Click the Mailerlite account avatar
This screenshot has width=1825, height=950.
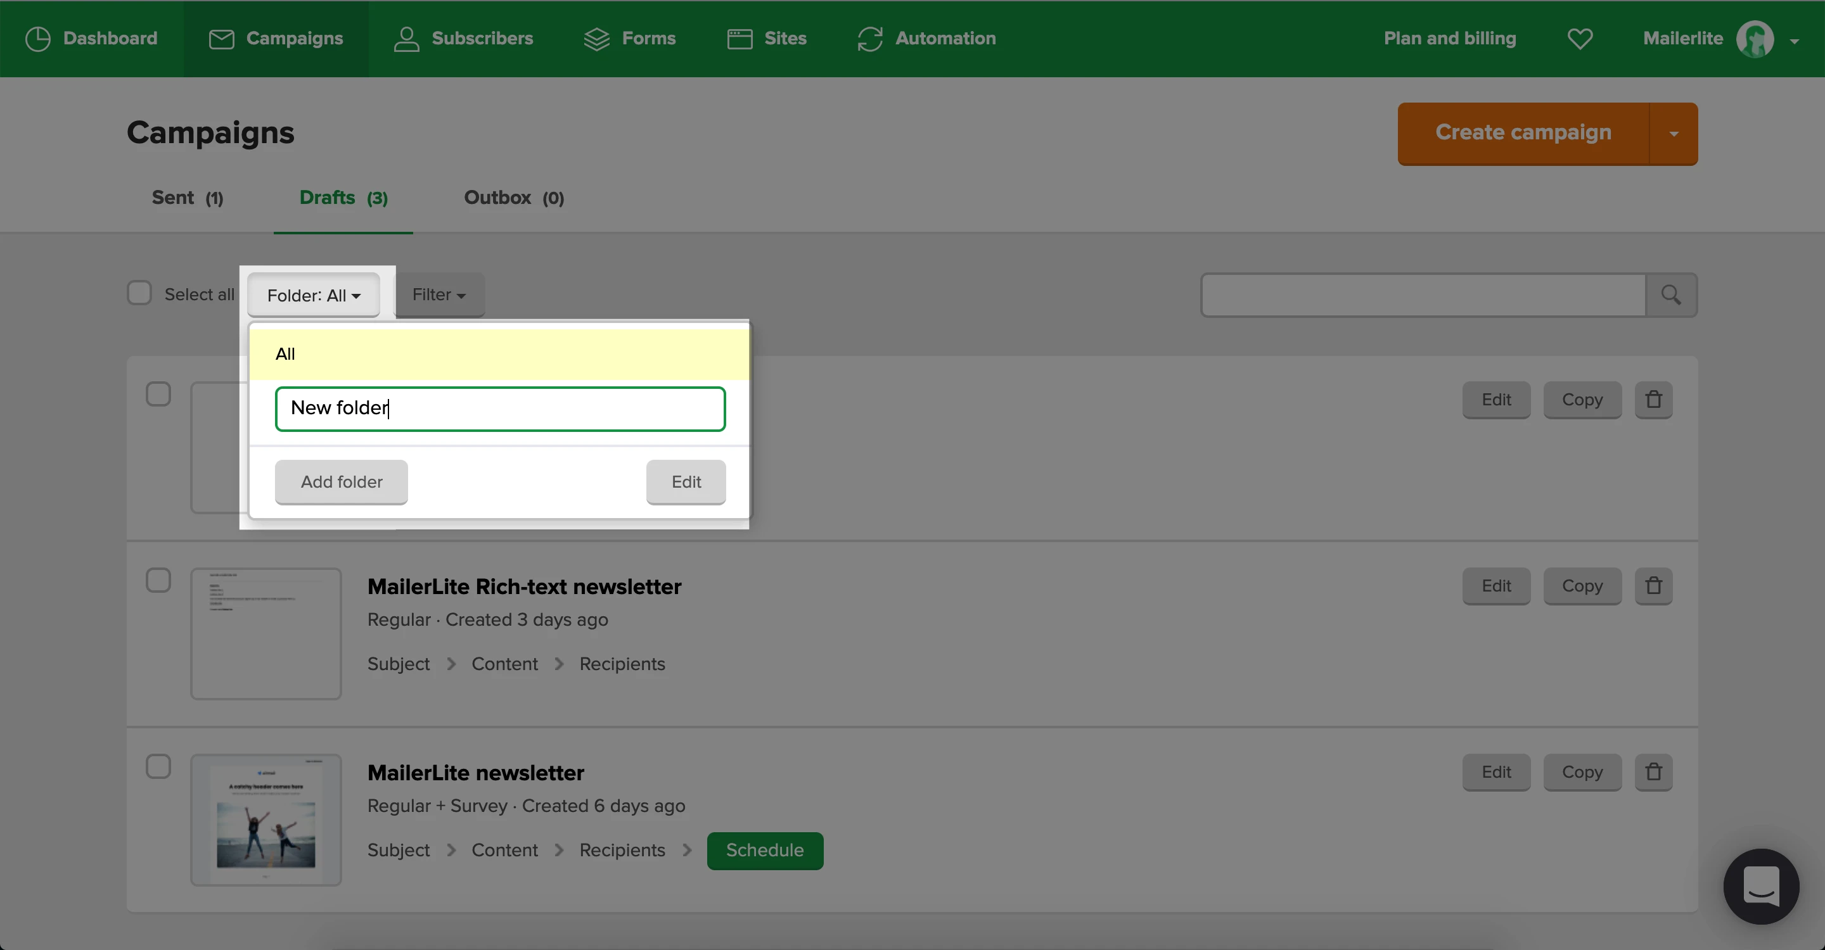point(1755,38)
